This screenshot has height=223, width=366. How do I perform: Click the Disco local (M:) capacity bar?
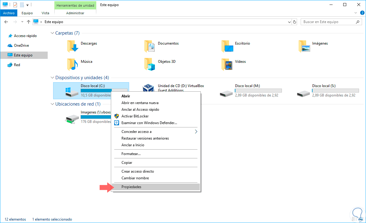pyautogui.click(x=258, y=90)
